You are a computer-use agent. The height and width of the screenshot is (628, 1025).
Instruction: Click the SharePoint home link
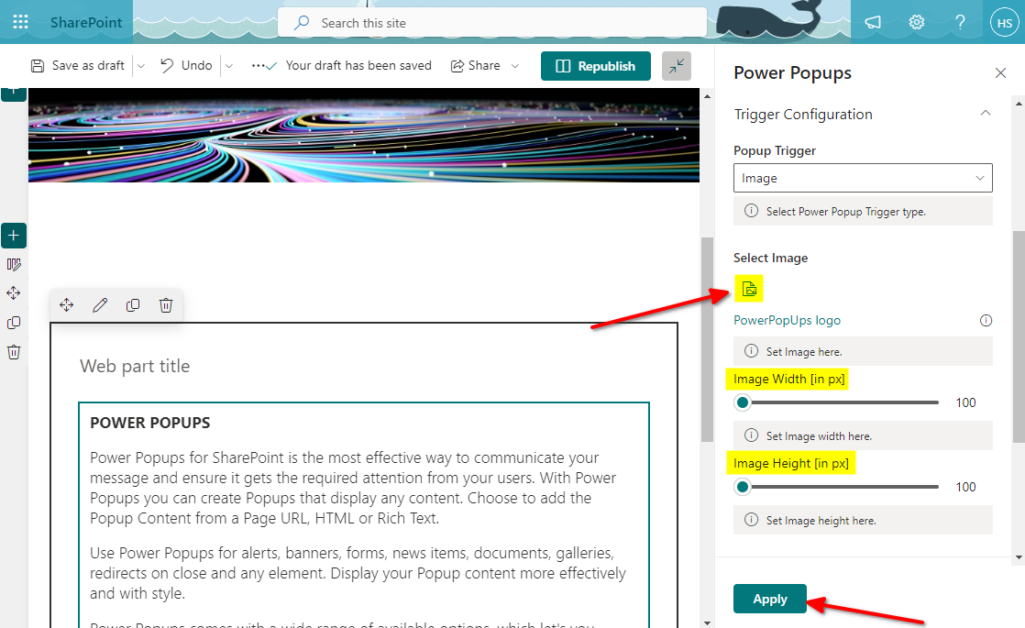[85, 22]
